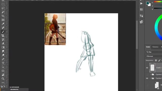Select the Dodge tool

[x=3, y=55]
